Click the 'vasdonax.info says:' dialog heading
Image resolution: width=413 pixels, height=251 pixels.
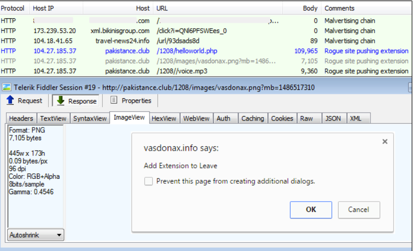(181, 148)
